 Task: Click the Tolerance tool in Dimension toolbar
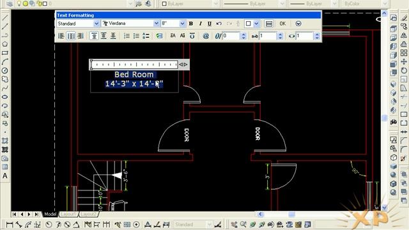tap(127, 224)
